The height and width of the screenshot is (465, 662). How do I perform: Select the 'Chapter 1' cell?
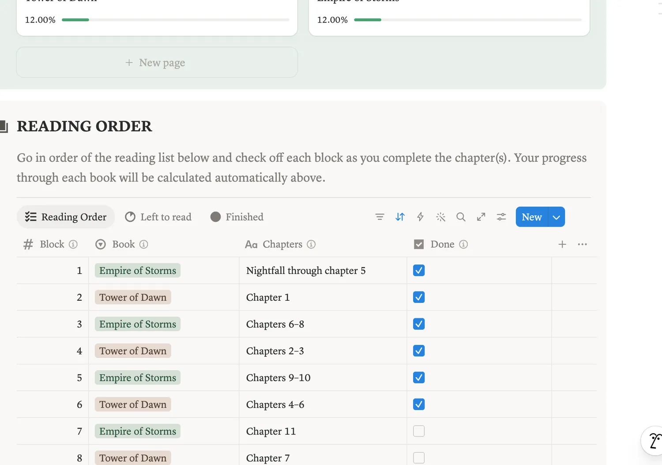(x=323, y=297)
